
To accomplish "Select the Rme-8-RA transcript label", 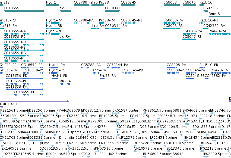I will (x=218, y=31).
